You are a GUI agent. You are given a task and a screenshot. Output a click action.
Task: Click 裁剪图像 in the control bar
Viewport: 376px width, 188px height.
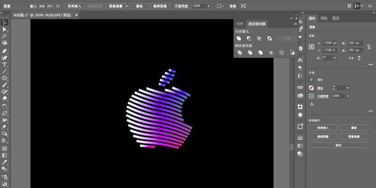pos(160,6)
